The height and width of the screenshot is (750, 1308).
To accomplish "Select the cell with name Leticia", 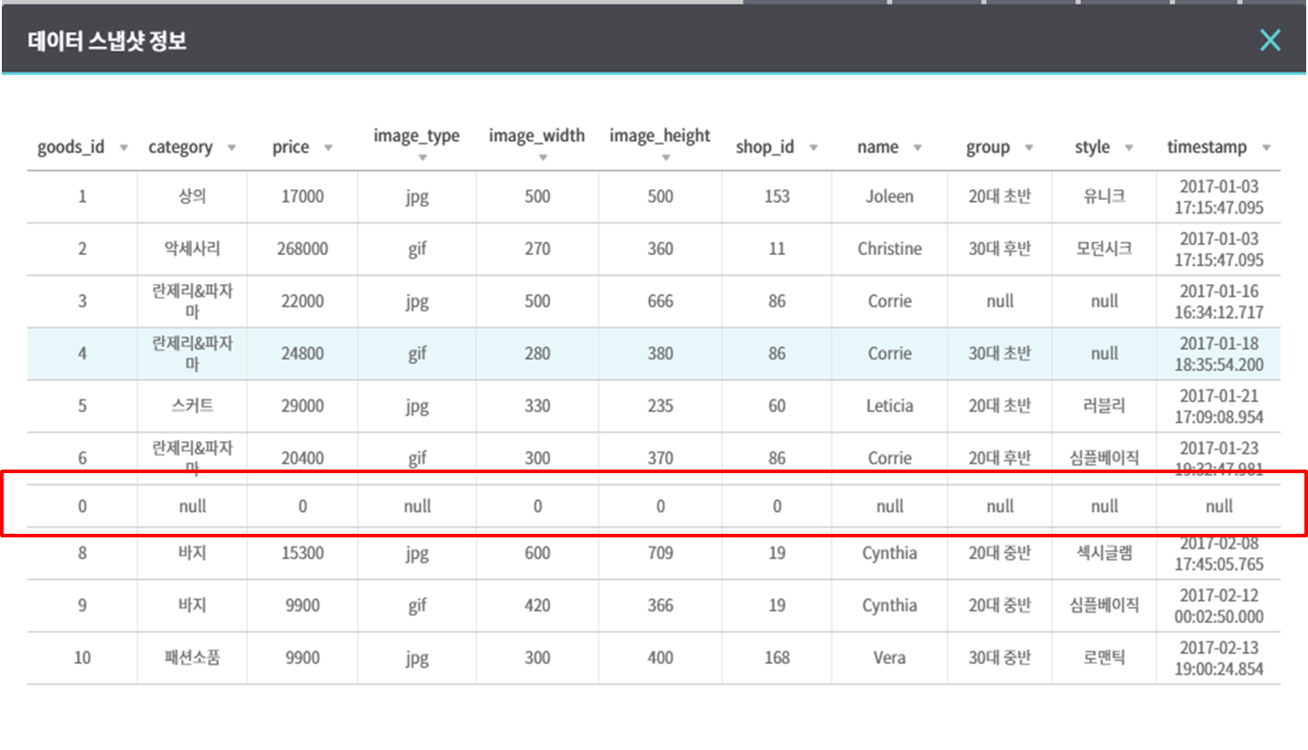I will point(889,406).
